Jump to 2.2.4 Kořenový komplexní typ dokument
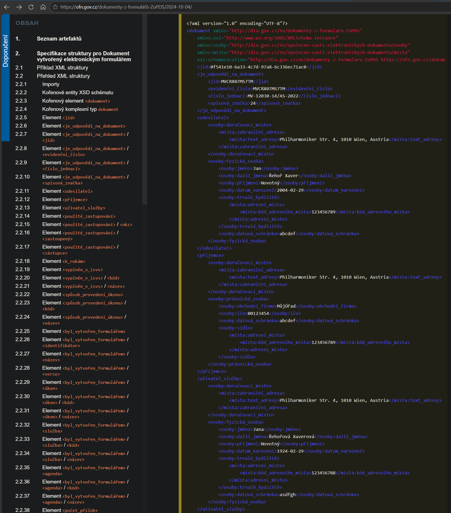This screenshot has height=513, width=451. tap(80, 109)
